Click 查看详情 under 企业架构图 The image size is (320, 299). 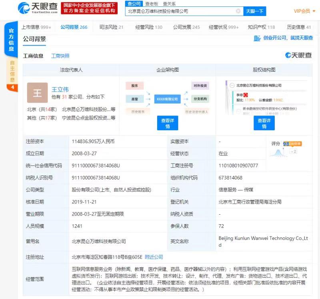click(x=168, y=123)
